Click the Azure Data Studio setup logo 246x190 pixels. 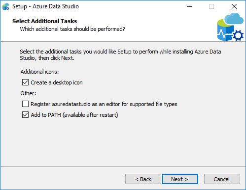pyautogui.click(x=230, y=27)
